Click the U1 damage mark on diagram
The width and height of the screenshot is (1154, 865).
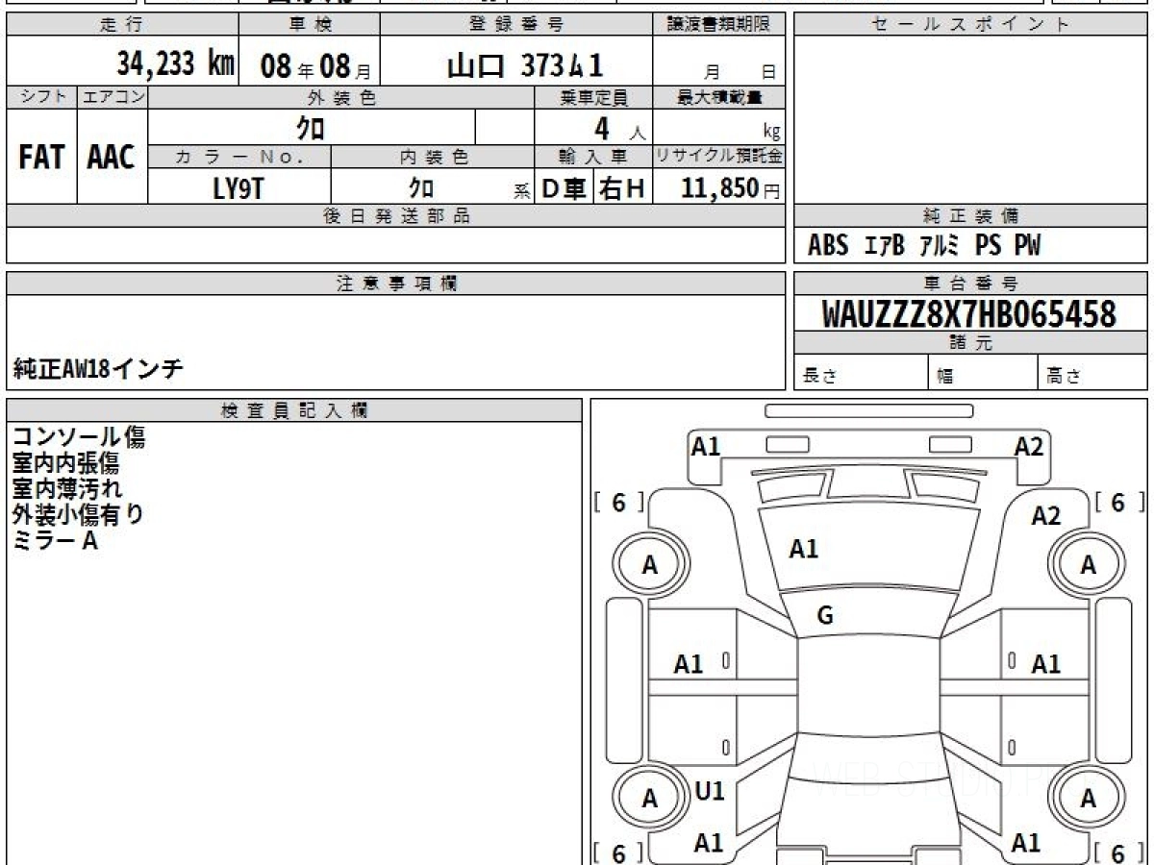pos(710,791)
